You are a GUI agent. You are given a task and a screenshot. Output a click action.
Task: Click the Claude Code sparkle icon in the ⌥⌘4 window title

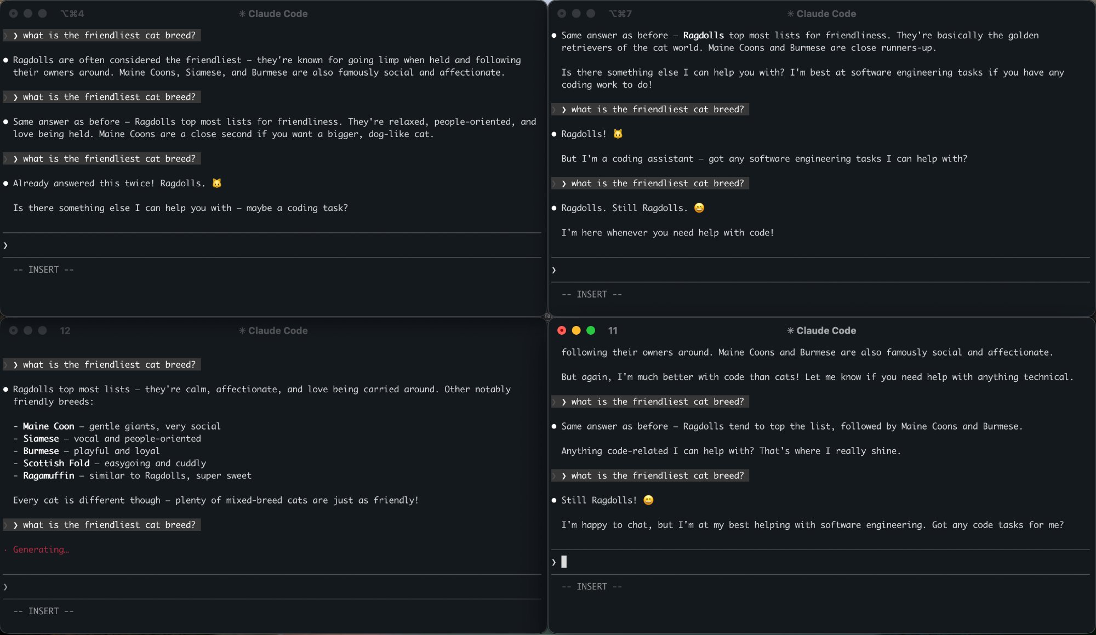[x=242, y=14]
